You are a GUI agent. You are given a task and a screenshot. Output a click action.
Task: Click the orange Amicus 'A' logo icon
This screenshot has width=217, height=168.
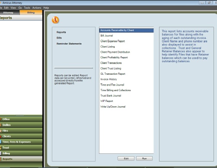[55, 20]
